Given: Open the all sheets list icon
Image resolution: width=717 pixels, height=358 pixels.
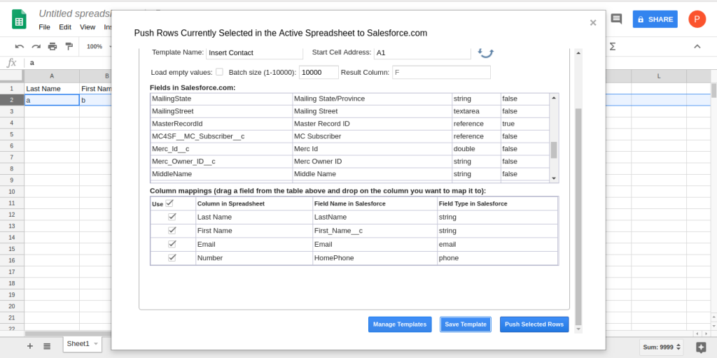Looking at the screenshot, I should [x=47, y=346].
